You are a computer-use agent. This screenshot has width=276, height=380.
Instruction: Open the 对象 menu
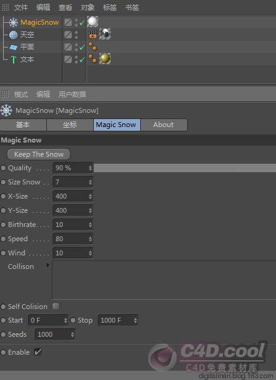pyautogui.click(x=88, y=7)
